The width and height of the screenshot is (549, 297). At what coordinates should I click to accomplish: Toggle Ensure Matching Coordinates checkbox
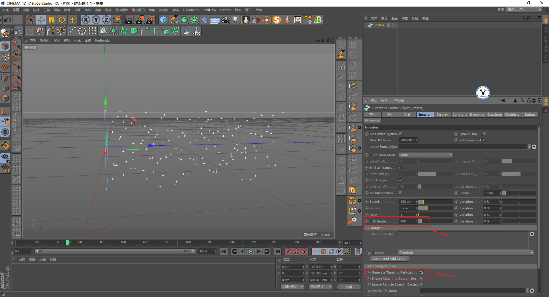click(x=422, y=278)
